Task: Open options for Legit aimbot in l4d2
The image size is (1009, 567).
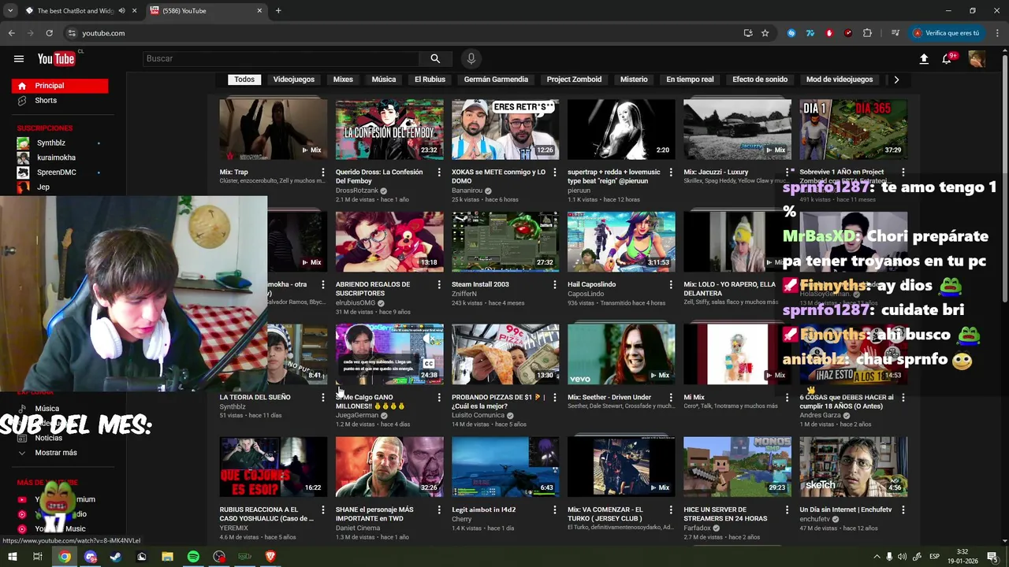Action: click(554, 510)
